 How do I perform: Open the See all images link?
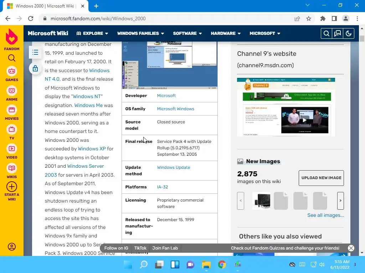(325, 215)
